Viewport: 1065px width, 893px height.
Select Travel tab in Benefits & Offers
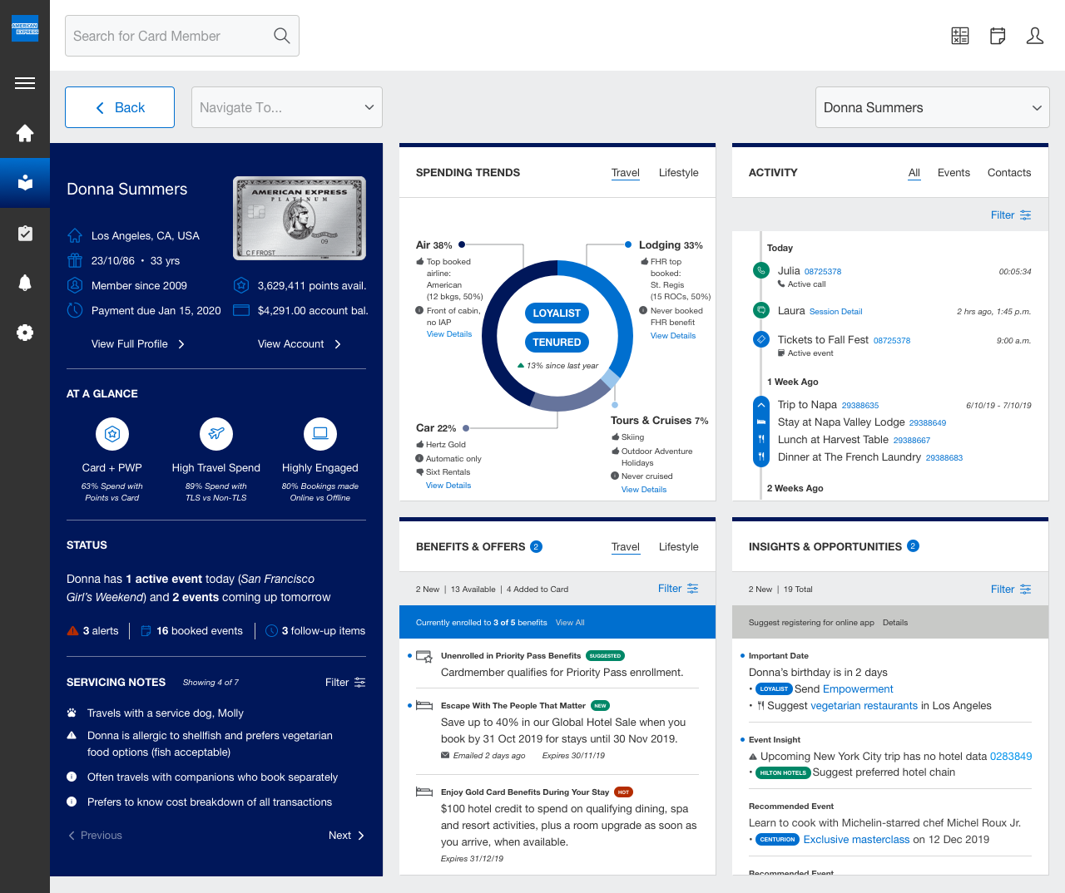(x=626, y=547)
